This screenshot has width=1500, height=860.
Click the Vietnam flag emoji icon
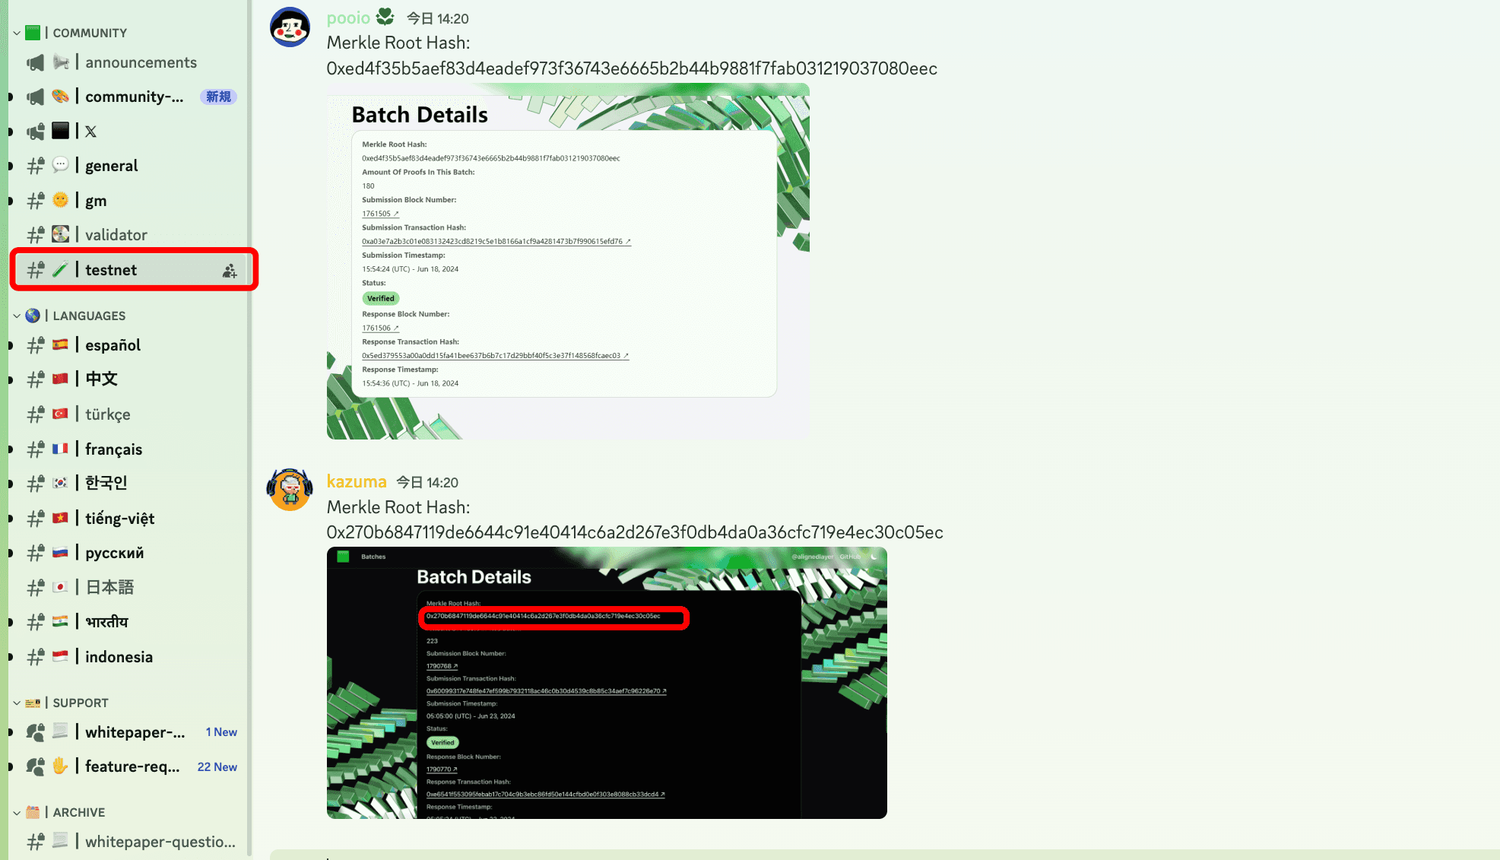(x=61, y=518)
